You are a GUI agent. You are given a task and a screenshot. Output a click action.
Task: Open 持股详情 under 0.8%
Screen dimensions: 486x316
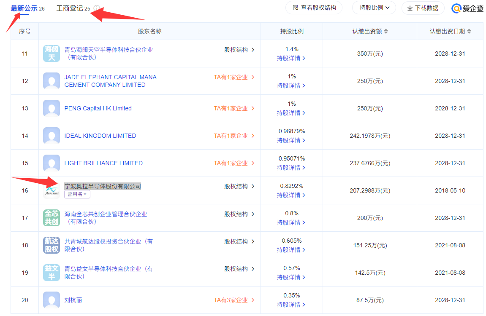(x=291, y=222)
